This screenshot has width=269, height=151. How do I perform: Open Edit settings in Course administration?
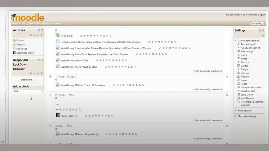(x=247, y=51)
